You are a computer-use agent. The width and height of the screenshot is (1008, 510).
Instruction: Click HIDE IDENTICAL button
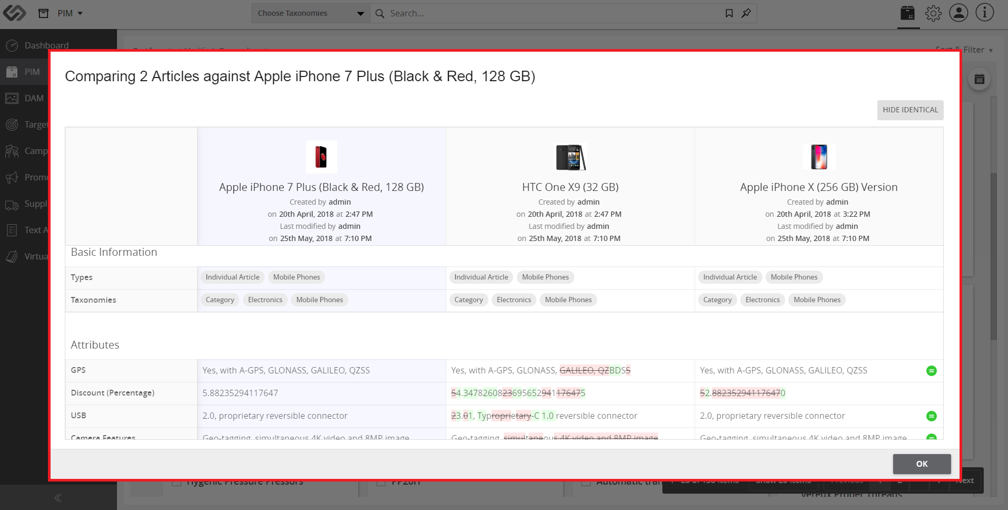click(910, 110)
